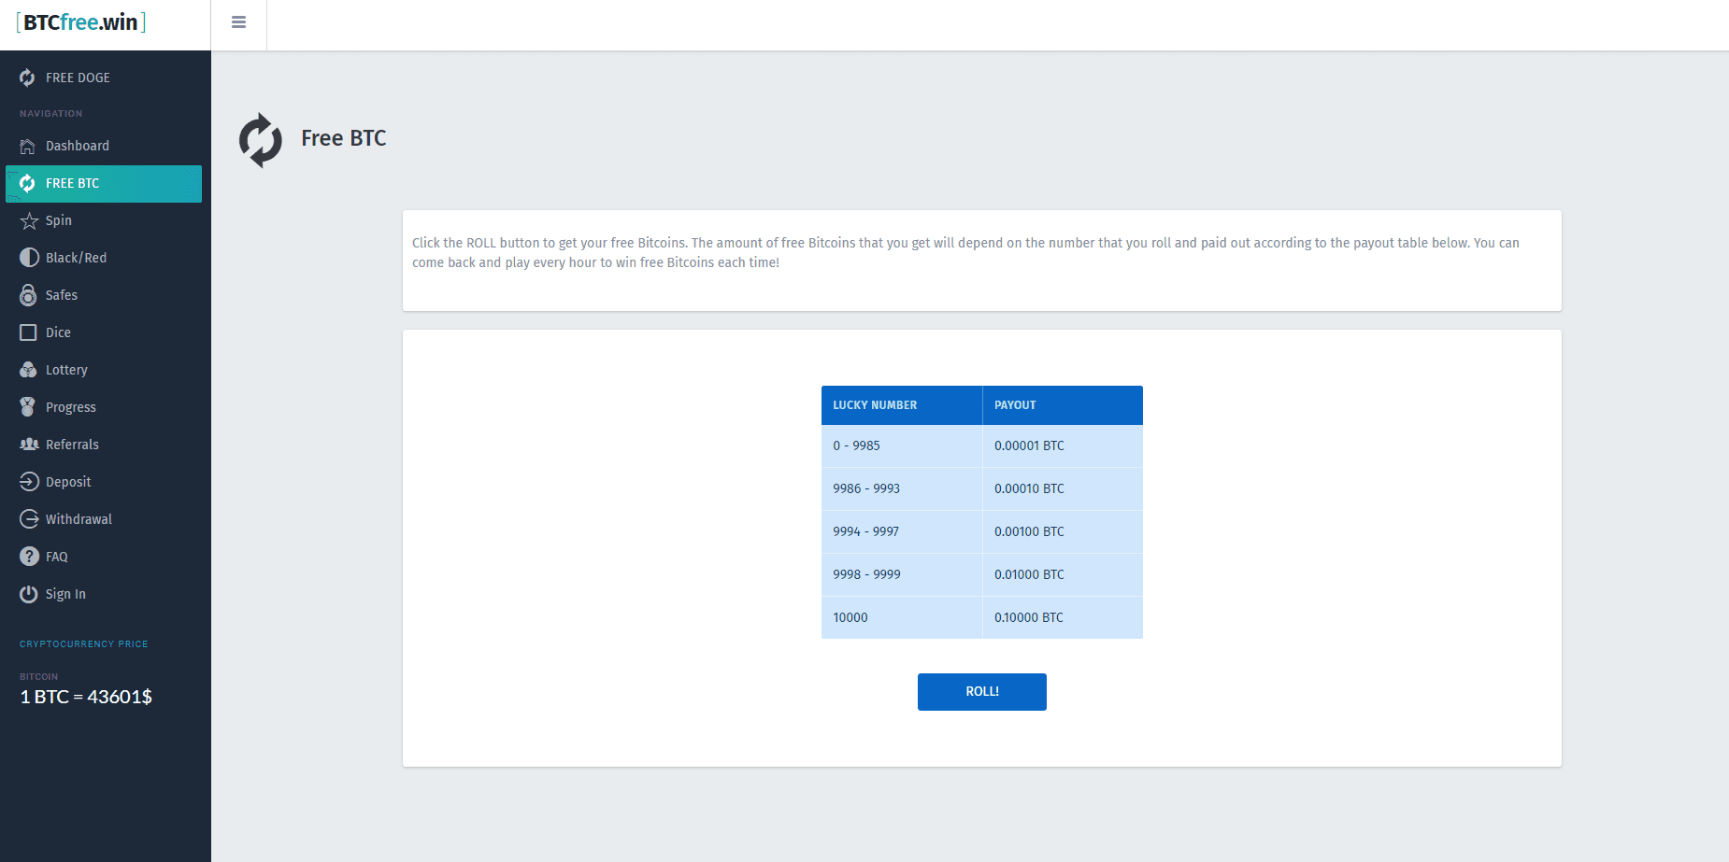Open the Deposit arrow icon

click(x=29, y=482)
